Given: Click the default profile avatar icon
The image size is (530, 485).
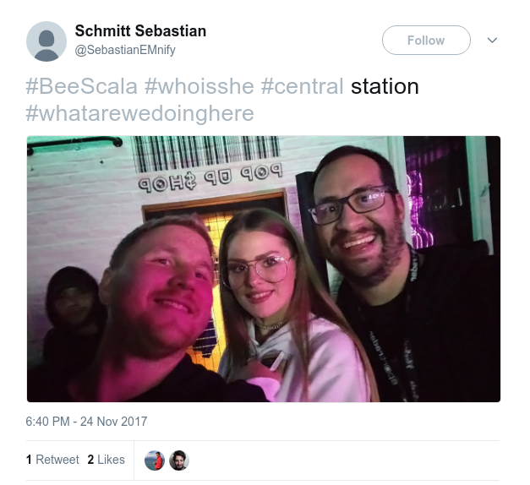Looking at the screenshot, I should 46,41.
